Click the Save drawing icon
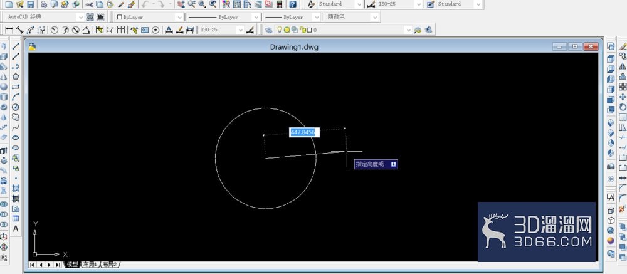 click(x=30, y=4)
